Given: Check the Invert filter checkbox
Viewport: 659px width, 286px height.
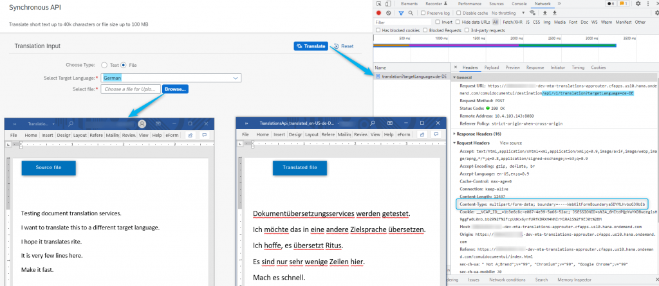Looking at the screenshot, I should point(438,22).
